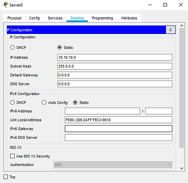Click scrollbar down arrow
This screenshot has width=188, height=183.
pos(182,168)
